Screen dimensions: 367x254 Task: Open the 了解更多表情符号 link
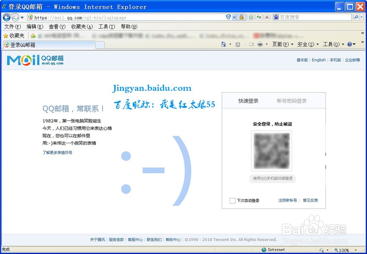pyautogui.click(x=57, y=153)
